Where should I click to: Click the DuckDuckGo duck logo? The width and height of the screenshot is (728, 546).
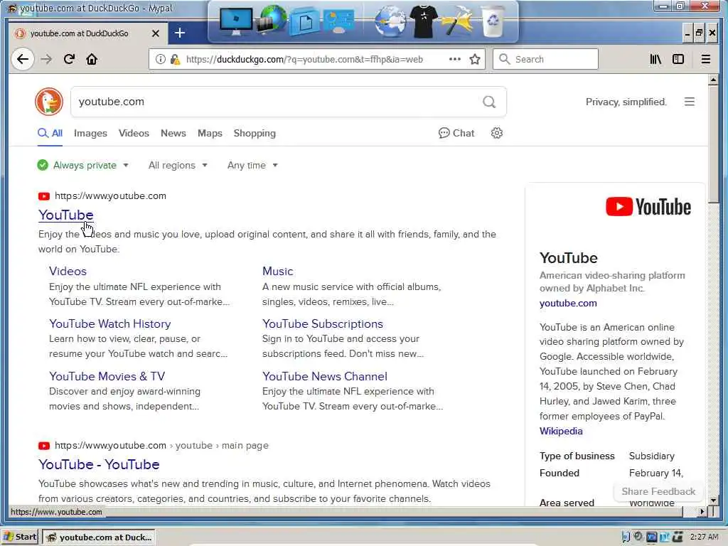tap(49, 101)
